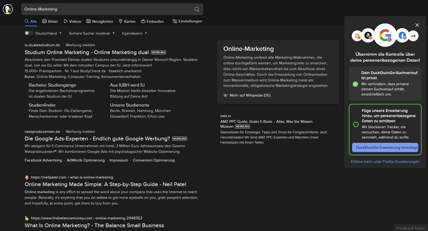Open the AMZ PPC Guide ad from bidx.io
The height and width of the screenshot is (231, 428).
266,124
